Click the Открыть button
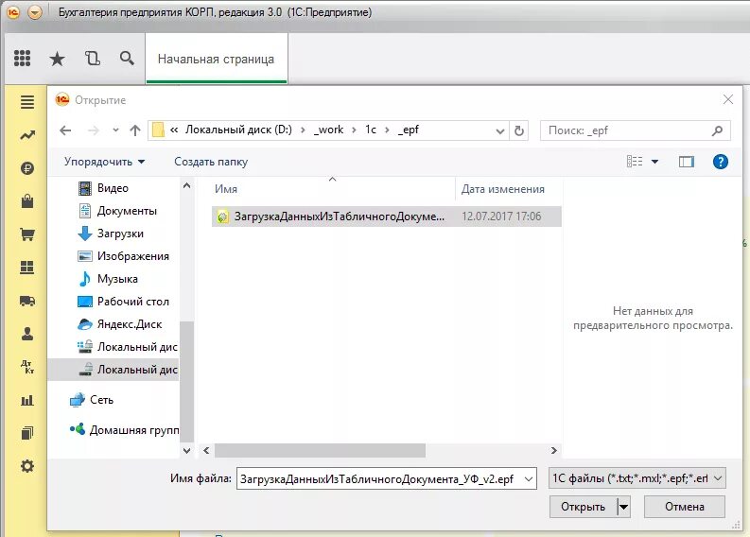This screenshot has height=537, width=750. [583, 507]
